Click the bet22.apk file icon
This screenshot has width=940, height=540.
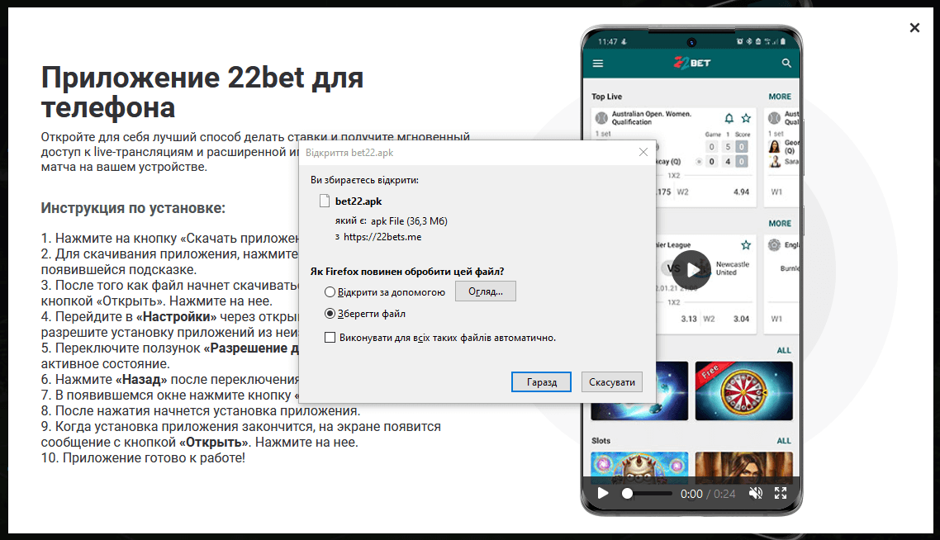pos(325,201)
